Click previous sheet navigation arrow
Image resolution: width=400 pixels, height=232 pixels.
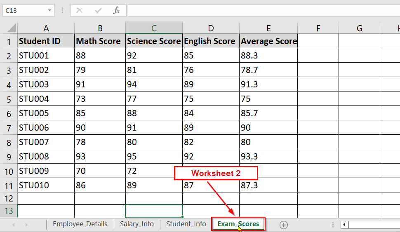pos(14,225)
